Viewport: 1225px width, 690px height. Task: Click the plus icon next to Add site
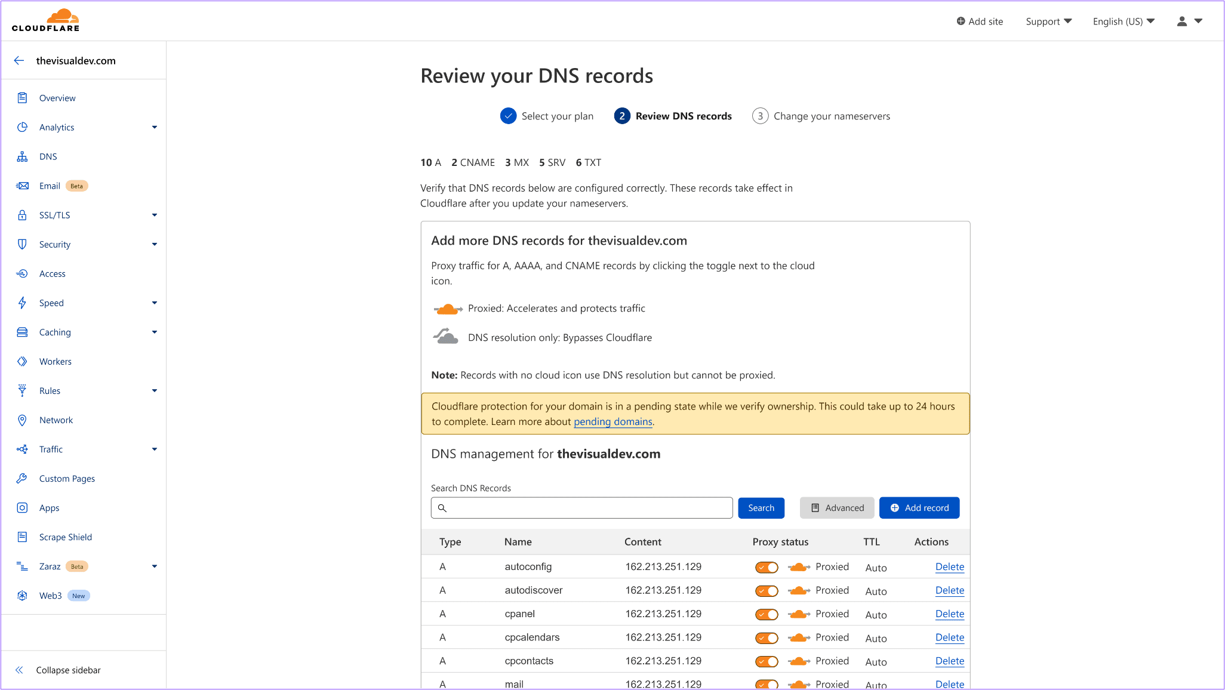tap(961, 21)
